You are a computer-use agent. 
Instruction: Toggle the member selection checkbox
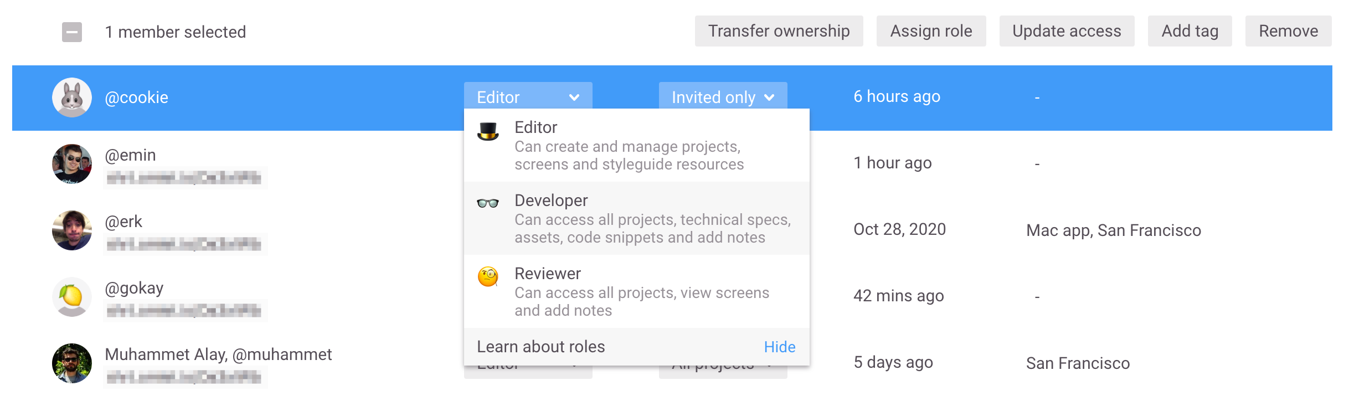(72, 32)
